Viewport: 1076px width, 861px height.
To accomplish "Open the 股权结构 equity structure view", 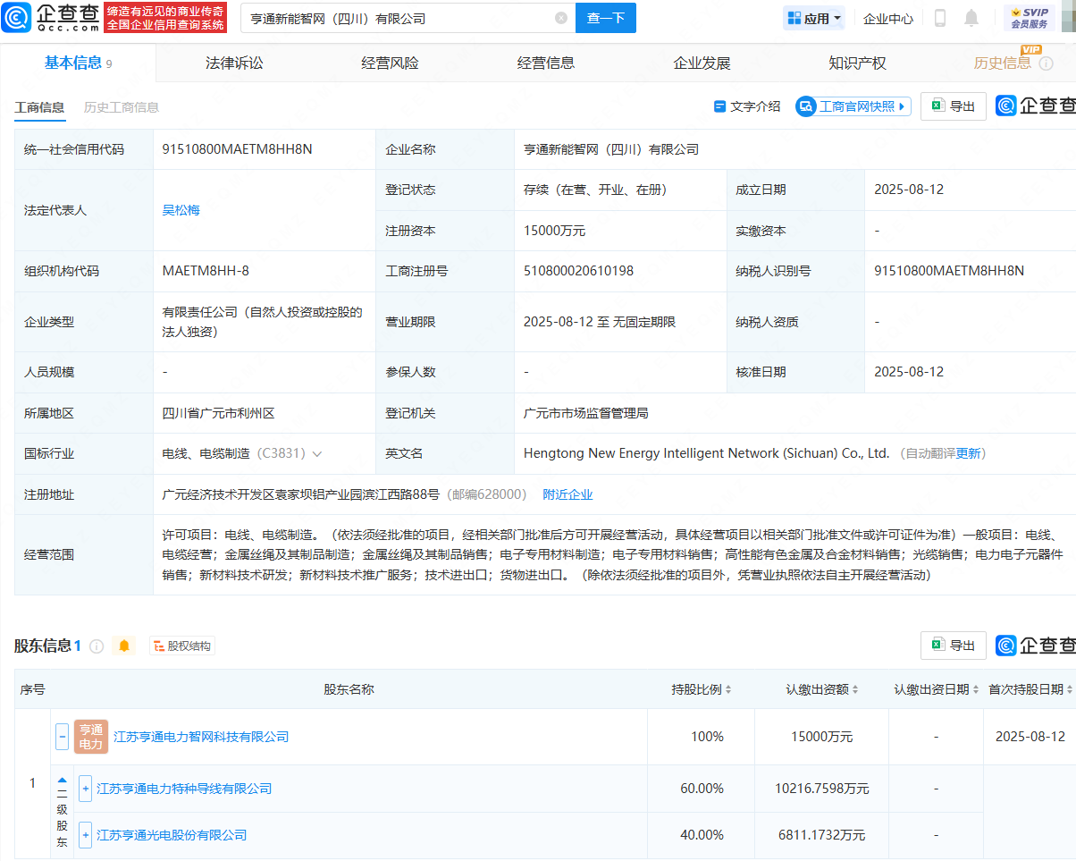I will [182, 646].
